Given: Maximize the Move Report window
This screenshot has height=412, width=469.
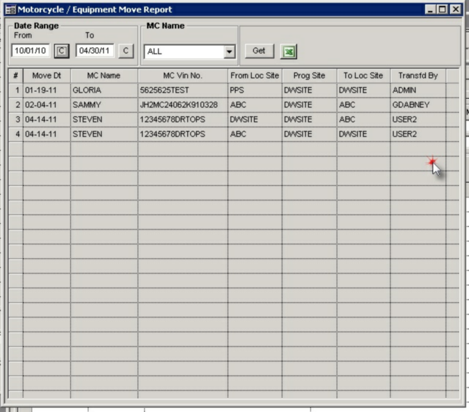Looking at the screenshot, I should (443, 10).
